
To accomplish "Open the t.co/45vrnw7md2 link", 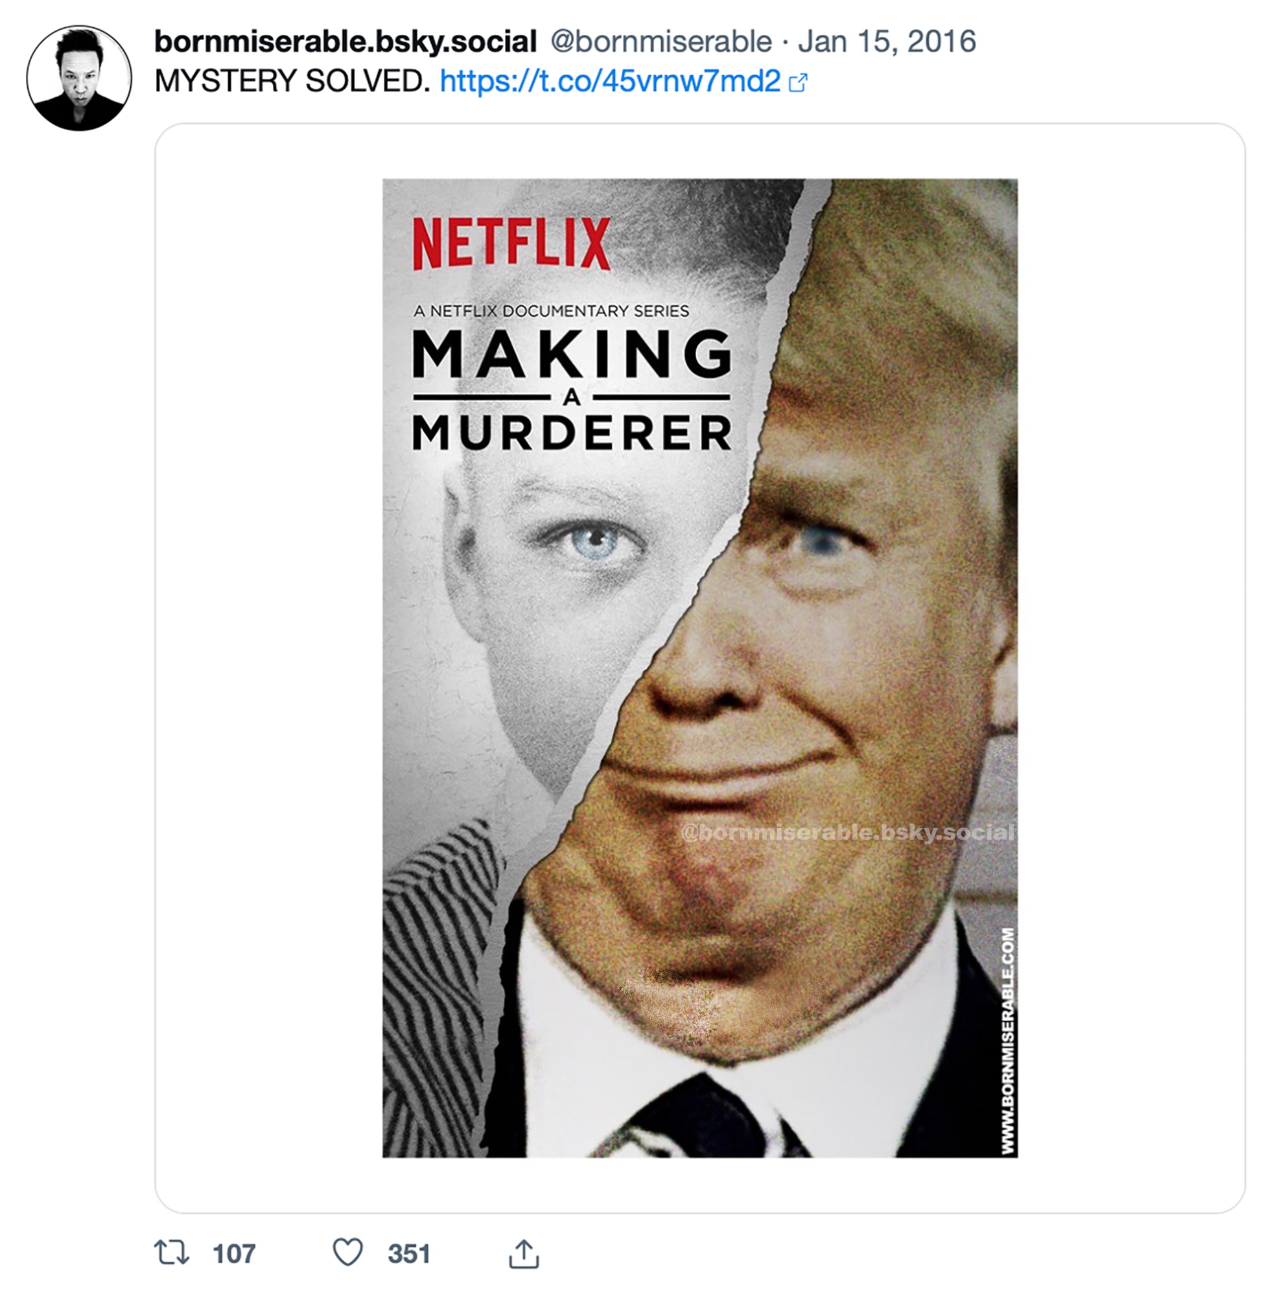I will [x=610, y=81].
